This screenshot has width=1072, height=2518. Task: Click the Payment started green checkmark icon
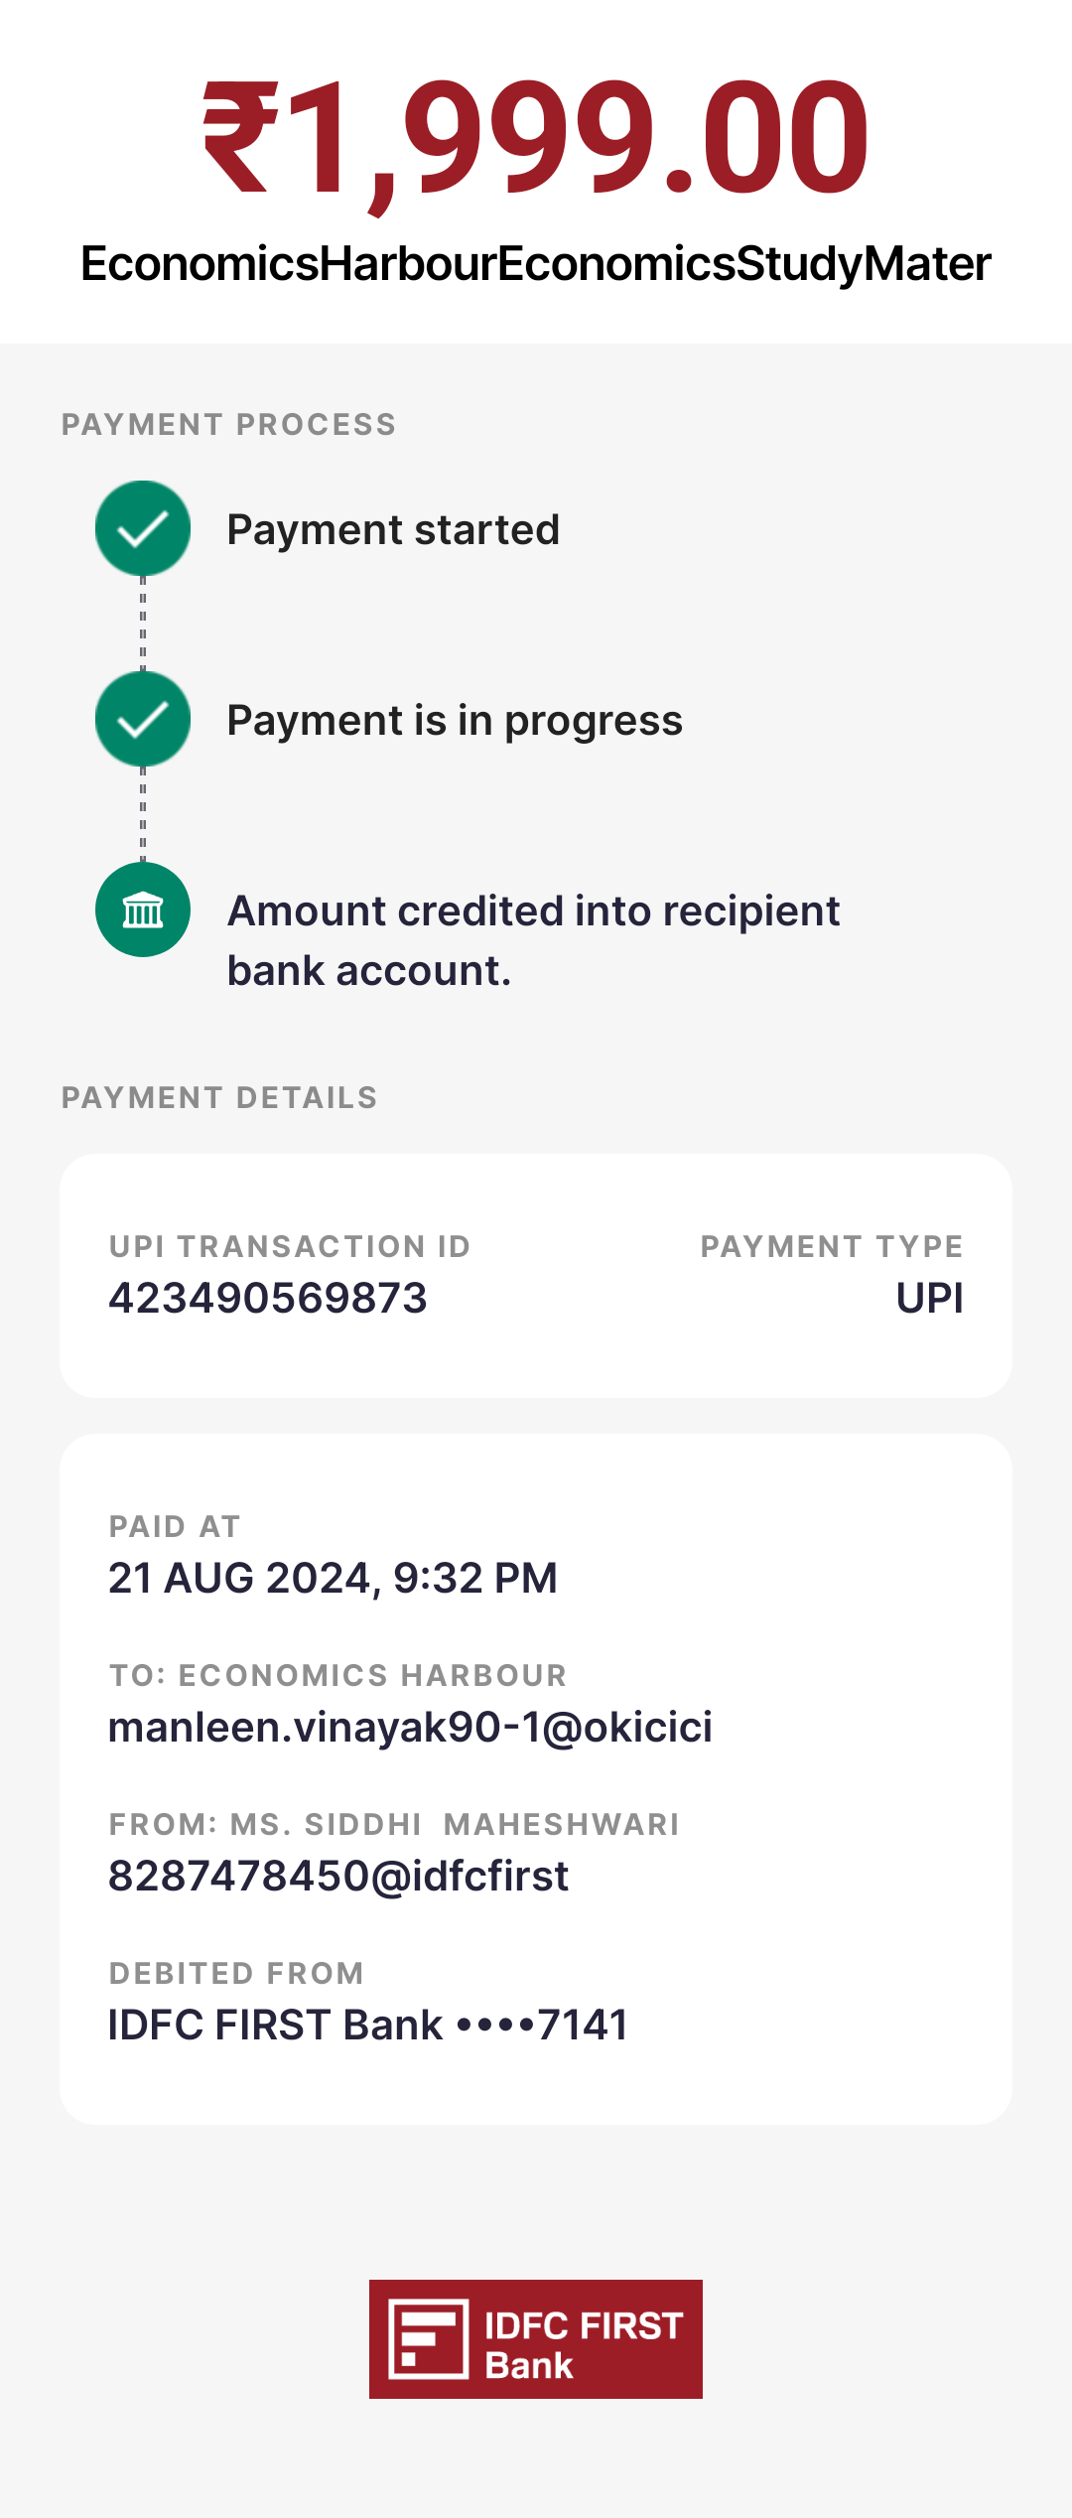pos(143,529)
